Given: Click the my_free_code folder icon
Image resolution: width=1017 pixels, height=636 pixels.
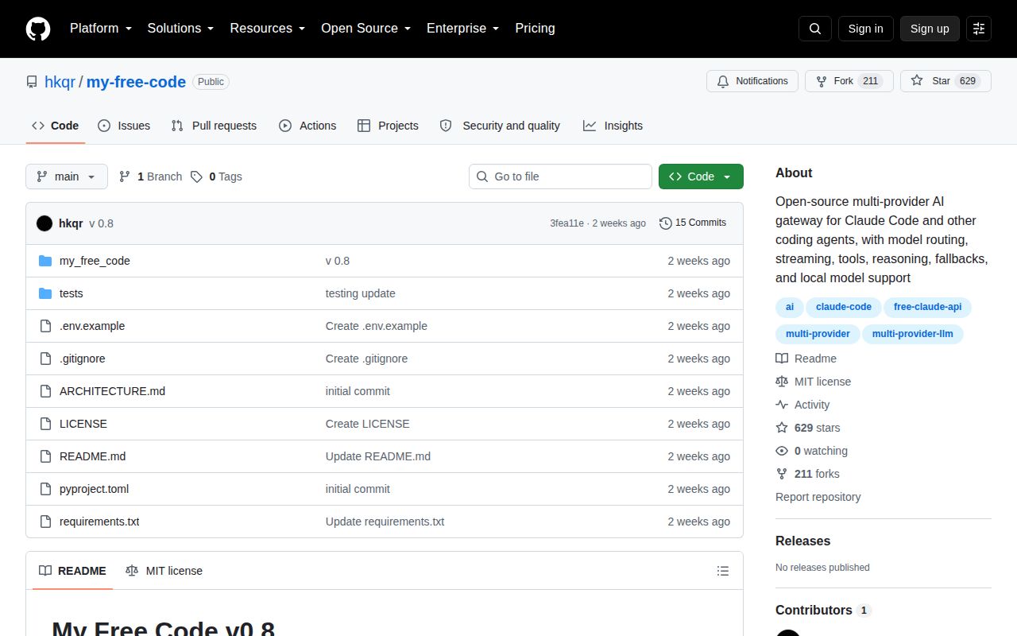Looking at the screenshot, I should (x=45, y=261).
